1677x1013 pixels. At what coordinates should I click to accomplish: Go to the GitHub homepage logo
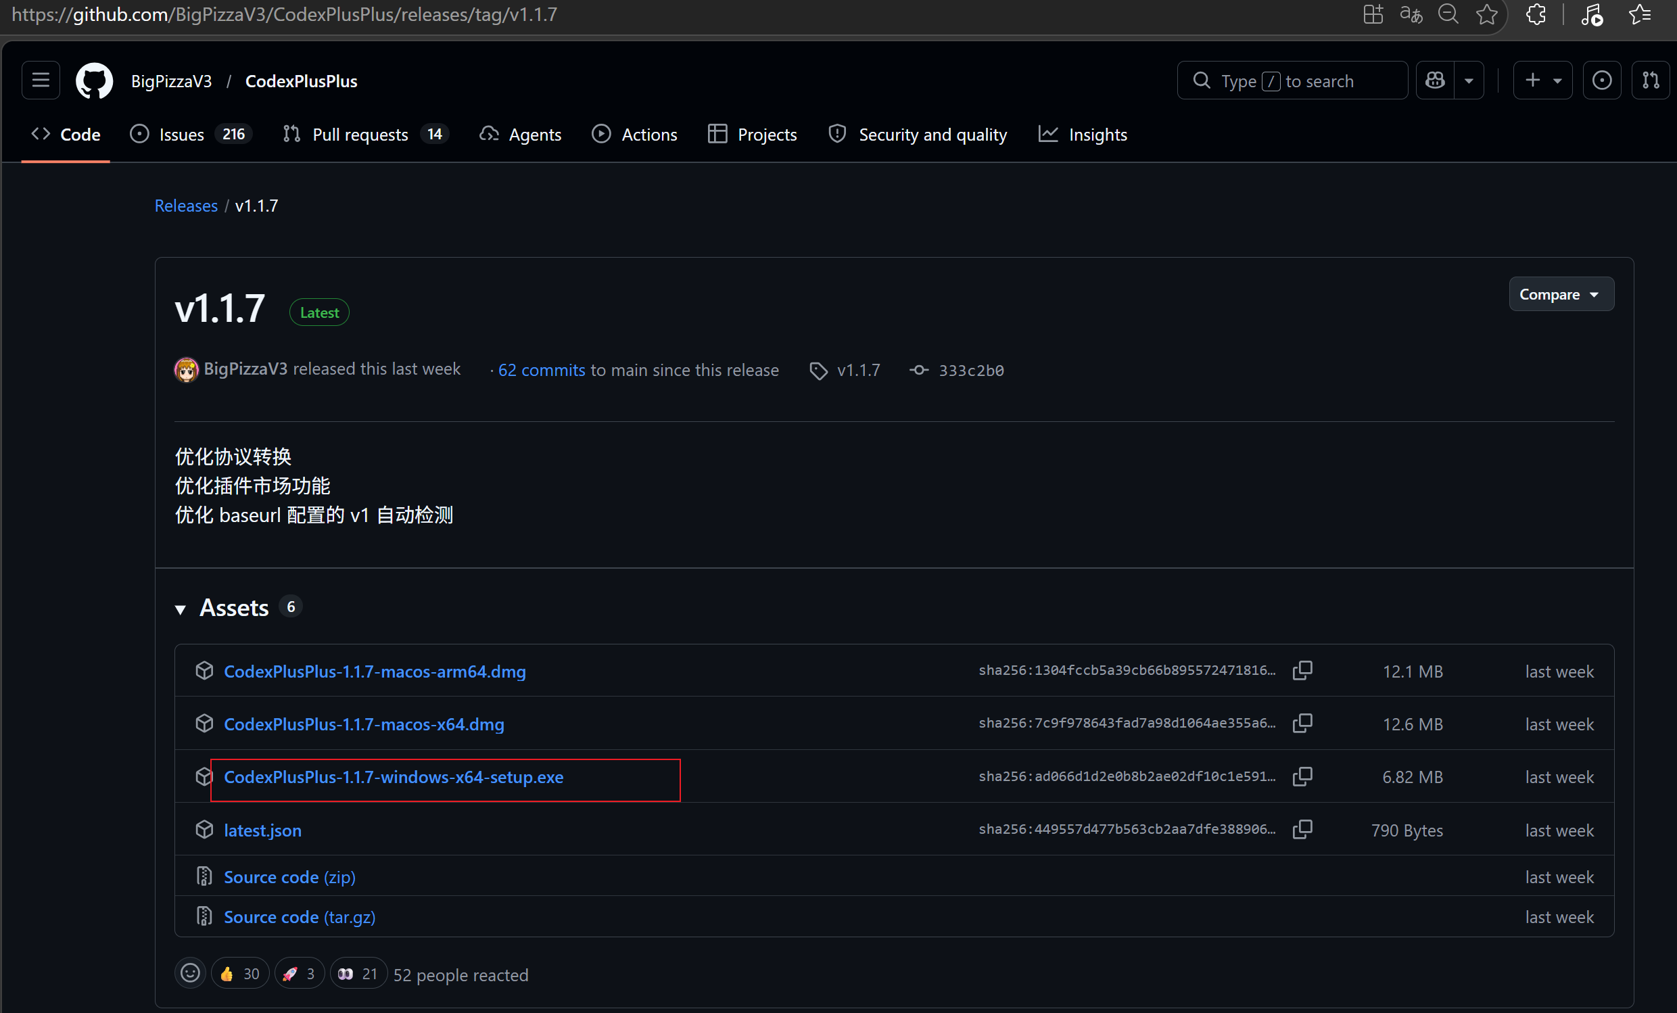pyautogui.click(x=94, y=80)
